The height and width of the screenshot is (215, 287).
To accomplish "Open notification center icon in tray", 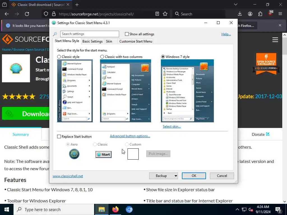I will (278, 210).
